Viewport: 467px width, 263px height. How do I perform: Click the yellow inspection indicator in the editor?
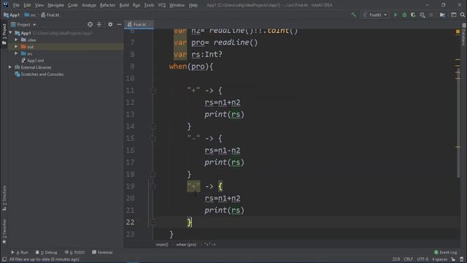458,31
